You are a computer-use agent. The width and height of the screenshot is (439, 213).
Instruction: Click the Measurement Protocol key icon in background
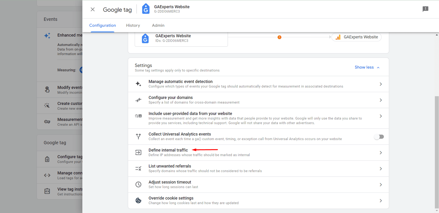click(x=47, y=122)
